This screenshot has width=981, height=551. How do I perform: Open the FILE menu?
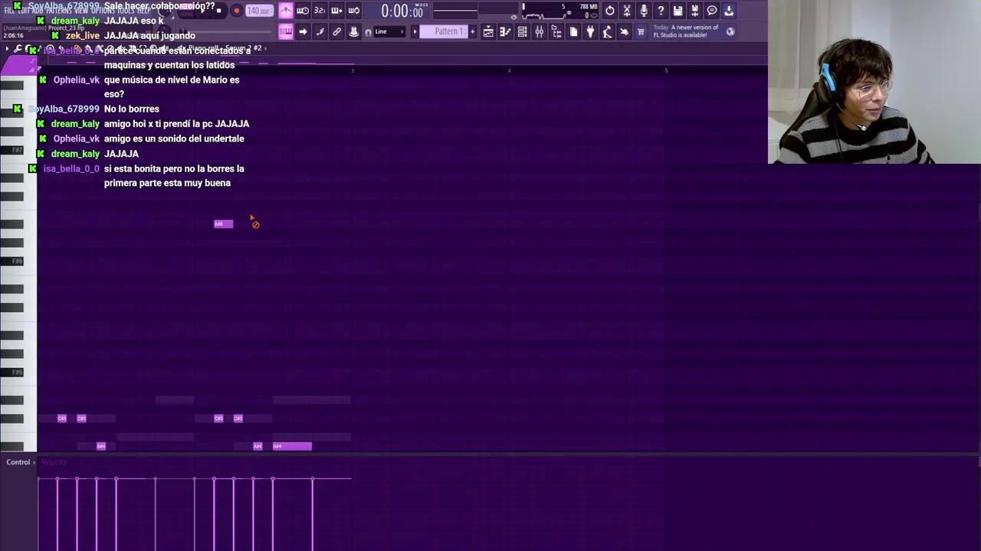coord(10,11)
